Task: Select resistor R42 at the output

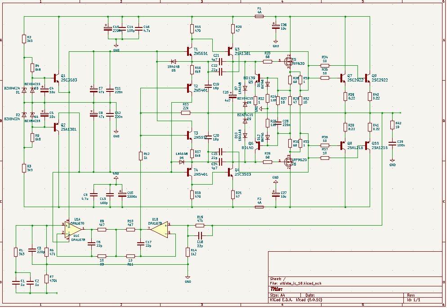Action: pos(392,125)
